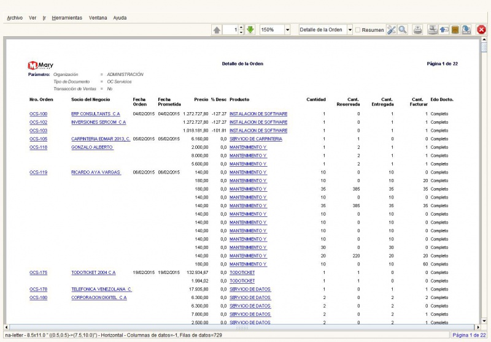Click Página 1 de 22 in report header
This screenshot has height=342, width=491.
442,64
